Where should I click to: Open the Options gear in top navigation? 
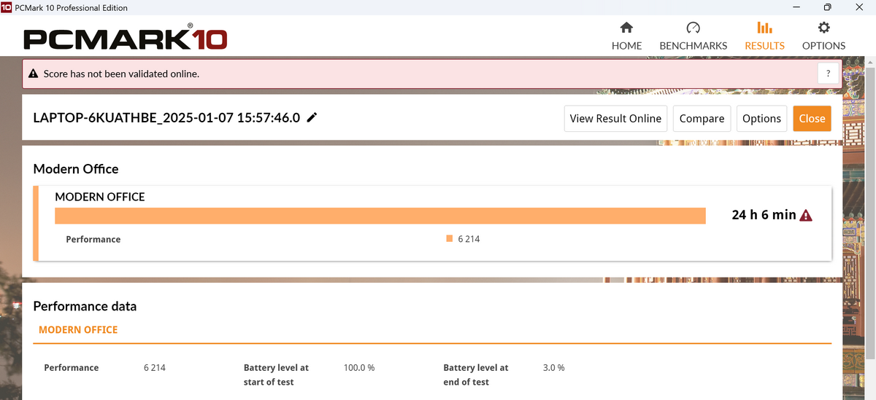click(x=823, y=29)
